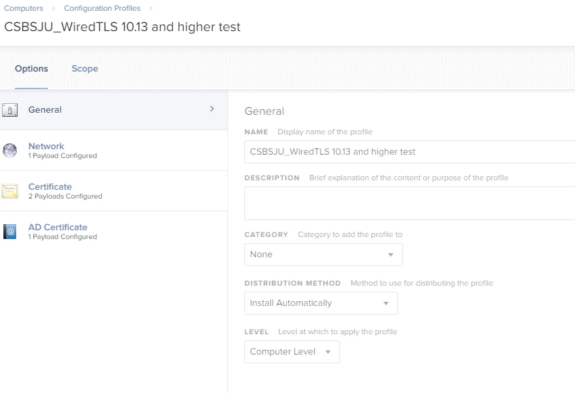
Task: Open the Distribution Method dropdown
Action: pos(321,303)
